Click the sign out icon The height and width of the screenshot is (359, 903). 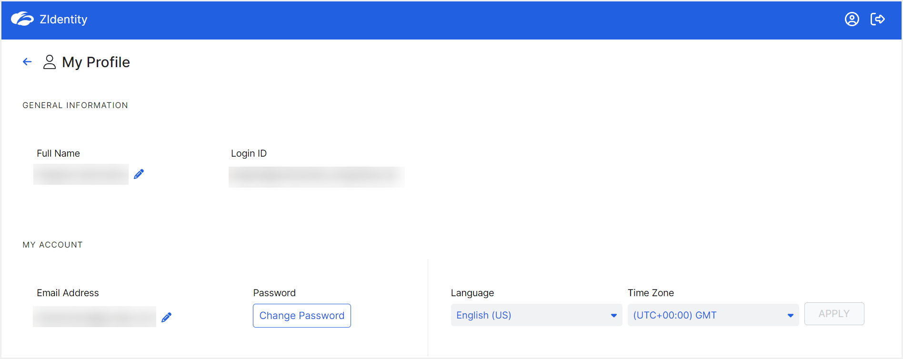877,19
